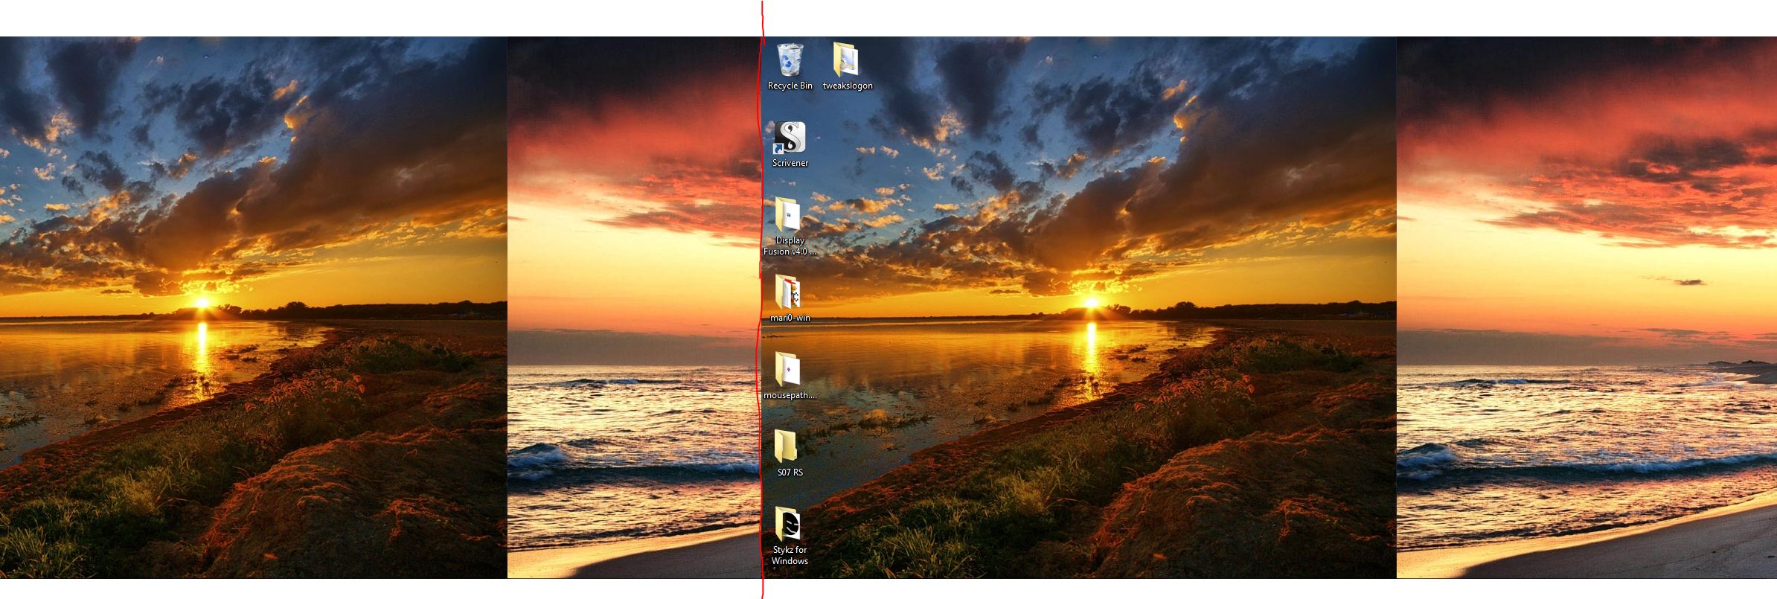This screenshot has width=1777, height=599.
Task: Select the S07 RS folder icon
Action: pyautogui.click(x=786, y=447)
